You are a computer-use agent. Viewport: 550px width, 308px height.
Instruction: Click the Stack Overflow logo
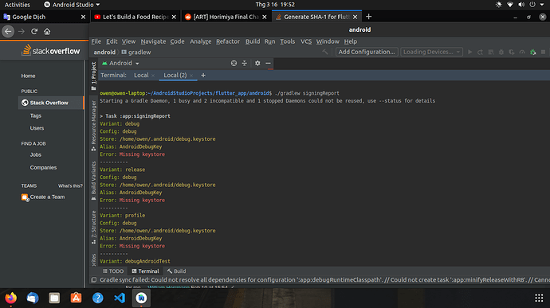click(51, 51)
